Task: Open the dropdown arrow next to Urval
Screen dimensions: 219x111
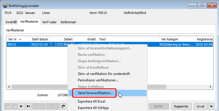Action: [x=211, y=106]
